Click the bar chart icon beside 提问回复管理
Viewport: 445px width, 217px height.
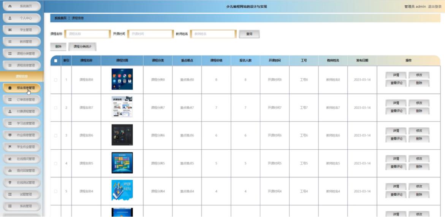[x=10, y=171]
